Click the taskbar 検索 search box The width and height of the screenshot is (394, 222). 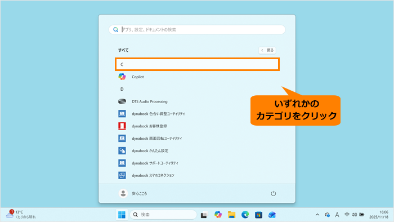(x=163, y=215)
